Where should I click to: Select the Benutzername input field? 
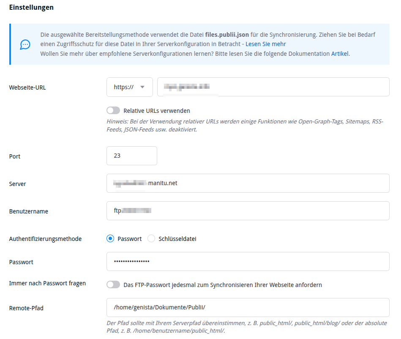(248, 211)
